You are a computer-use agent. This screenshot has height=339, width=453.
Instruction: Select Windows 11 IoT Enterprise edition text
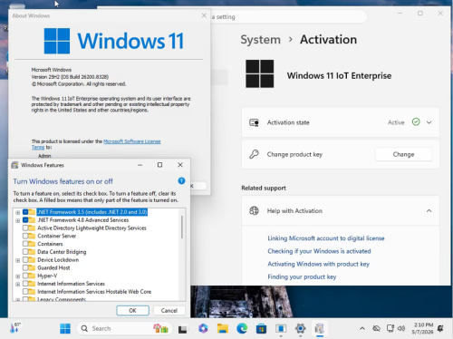point(339,75)
